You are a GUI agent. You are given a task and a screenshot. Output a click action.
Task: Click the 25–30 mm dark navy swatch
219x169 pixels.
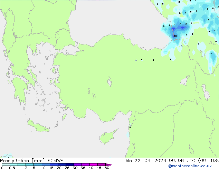pos(69,165)
